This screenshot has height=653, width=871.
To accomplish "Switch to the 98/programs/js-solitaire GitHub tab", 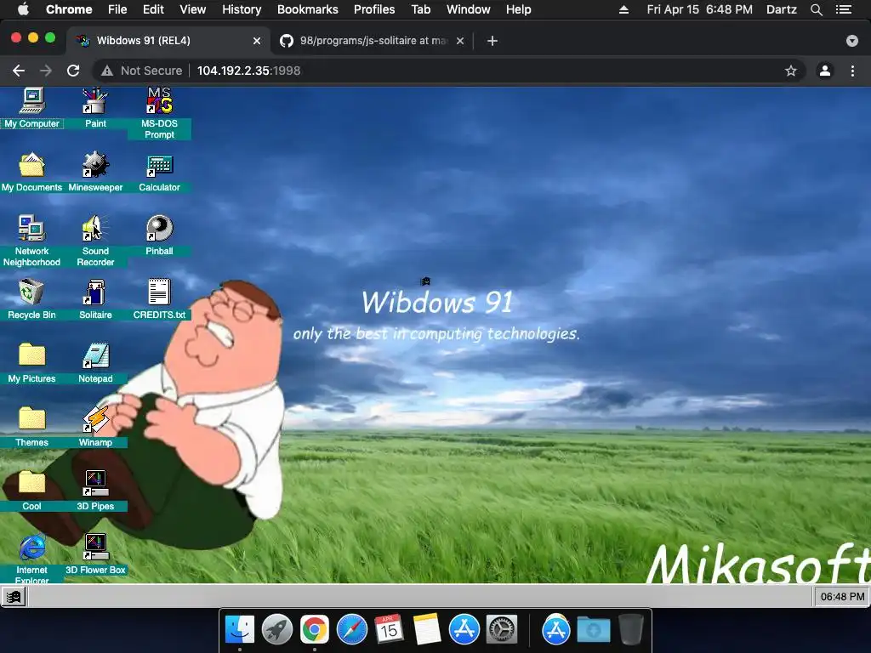I will click(373, 41).
